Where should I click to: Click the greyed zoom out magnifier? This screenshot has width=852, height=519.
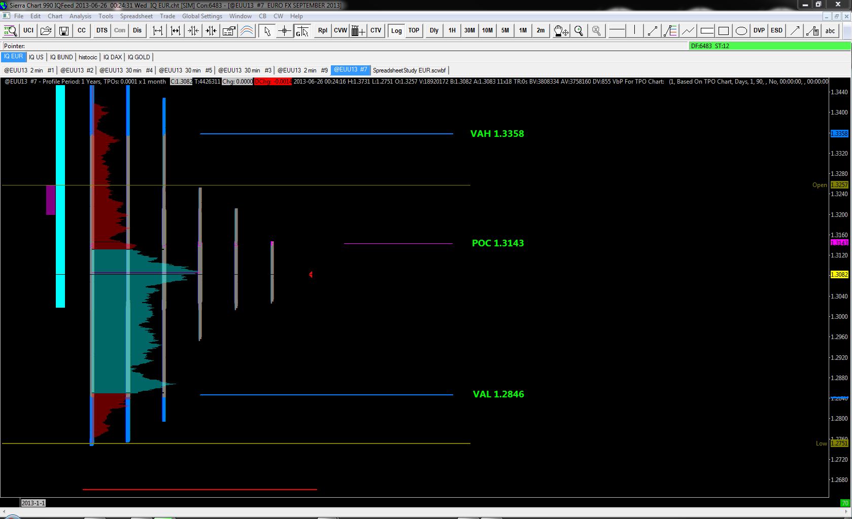596,30
